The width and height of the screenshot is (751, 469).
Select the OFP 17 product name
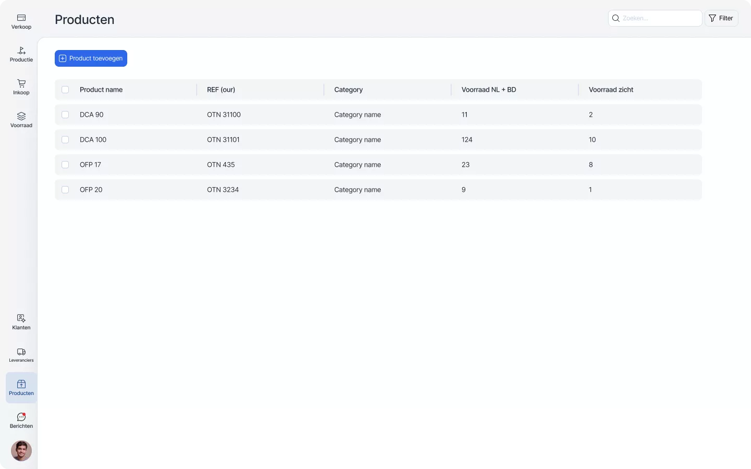(90, 165)
